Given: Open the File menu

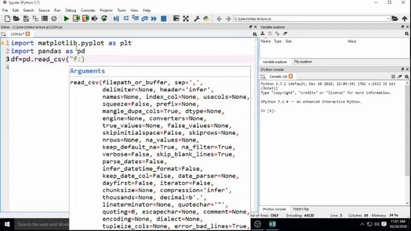Looking at the screenshot, I should point(5,10).
